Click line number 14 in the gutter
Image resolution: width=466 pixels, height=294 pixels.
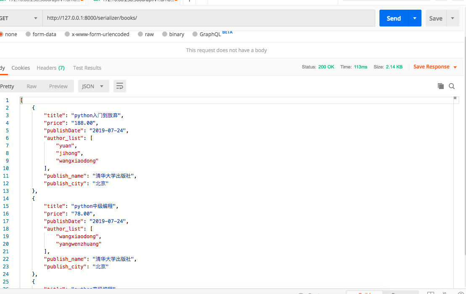click(6, 199)
